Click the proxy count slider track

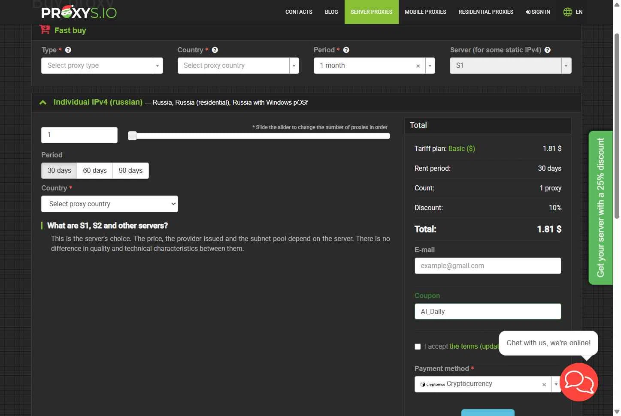[259, 136]
